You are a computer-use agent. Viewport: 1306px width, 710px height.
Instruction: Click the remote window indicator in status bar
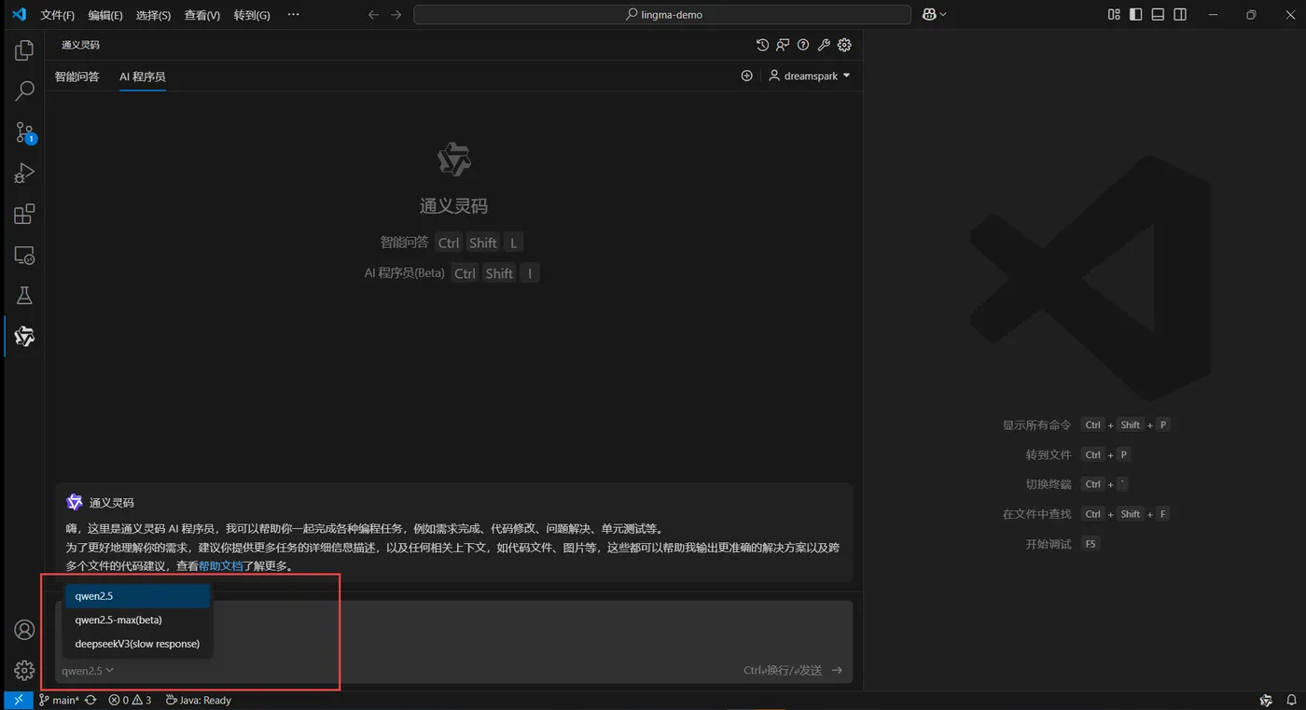click(19, 700)
